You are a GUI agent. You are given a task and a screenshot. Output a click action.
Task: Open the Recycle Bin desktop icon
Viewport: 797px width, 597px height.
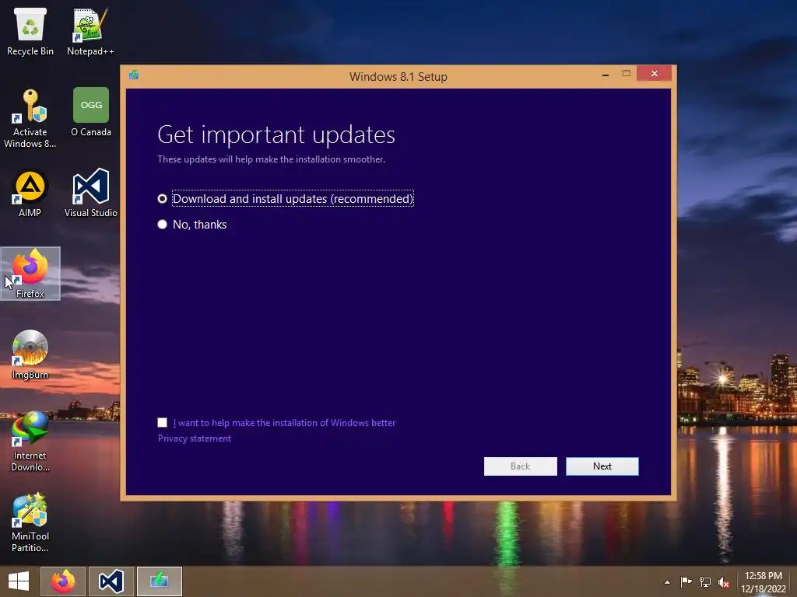pos(30,31)
